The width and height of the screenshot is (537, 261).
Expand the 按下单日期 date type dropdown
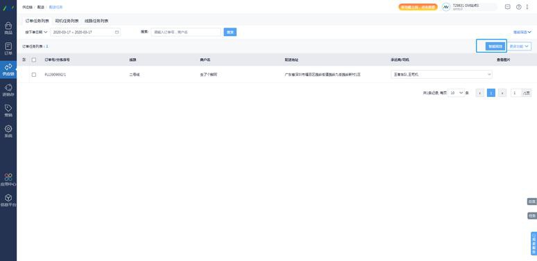[36, 32]
